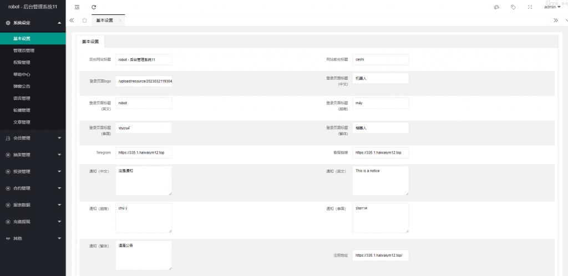
Task: Open 弹窗公告 sidebar item
Action: pos(22,86)
